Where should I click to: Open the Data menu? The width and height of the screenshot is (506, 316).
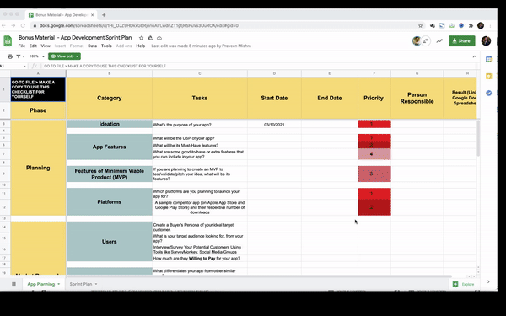point(92,46)
